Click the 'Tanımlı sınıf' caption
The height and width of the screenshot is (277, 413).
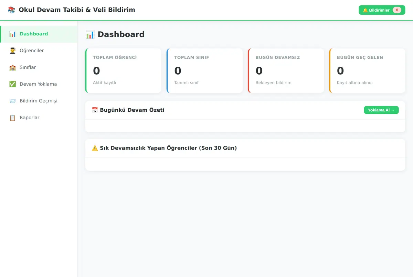pyautogui.click(x=186, y=83)
